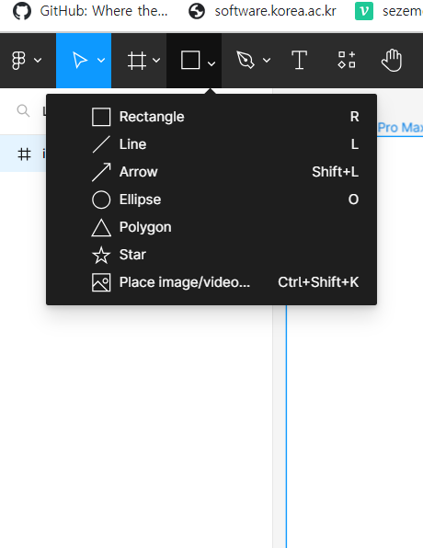This screenshot has height=548, width=423.
Task: Choose Place image/video from the menu
Action: [211, 282]
